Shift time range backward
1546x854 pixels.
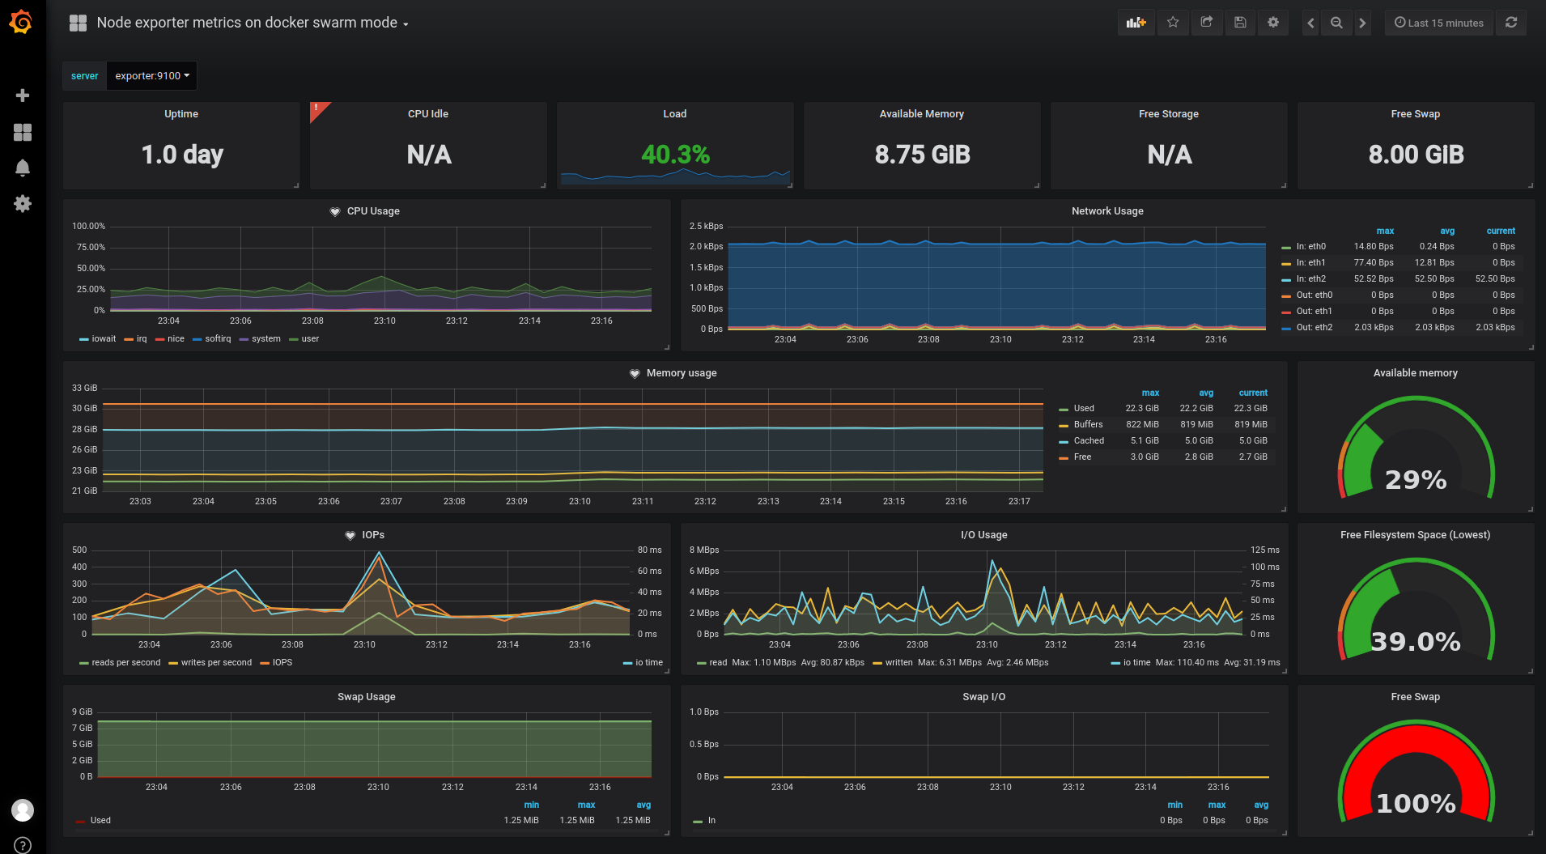pos(1310,23)
